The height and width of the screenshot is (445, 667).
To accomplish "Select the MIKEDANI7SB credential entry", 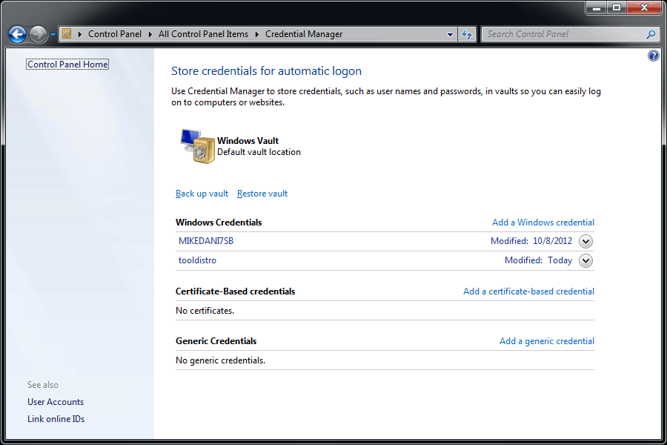I will [x=206, y=241].
